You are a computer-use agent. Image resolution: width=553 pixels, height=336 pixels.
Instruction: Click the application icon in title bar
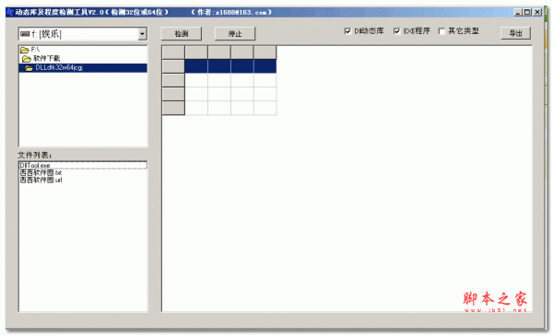[10, 12]
